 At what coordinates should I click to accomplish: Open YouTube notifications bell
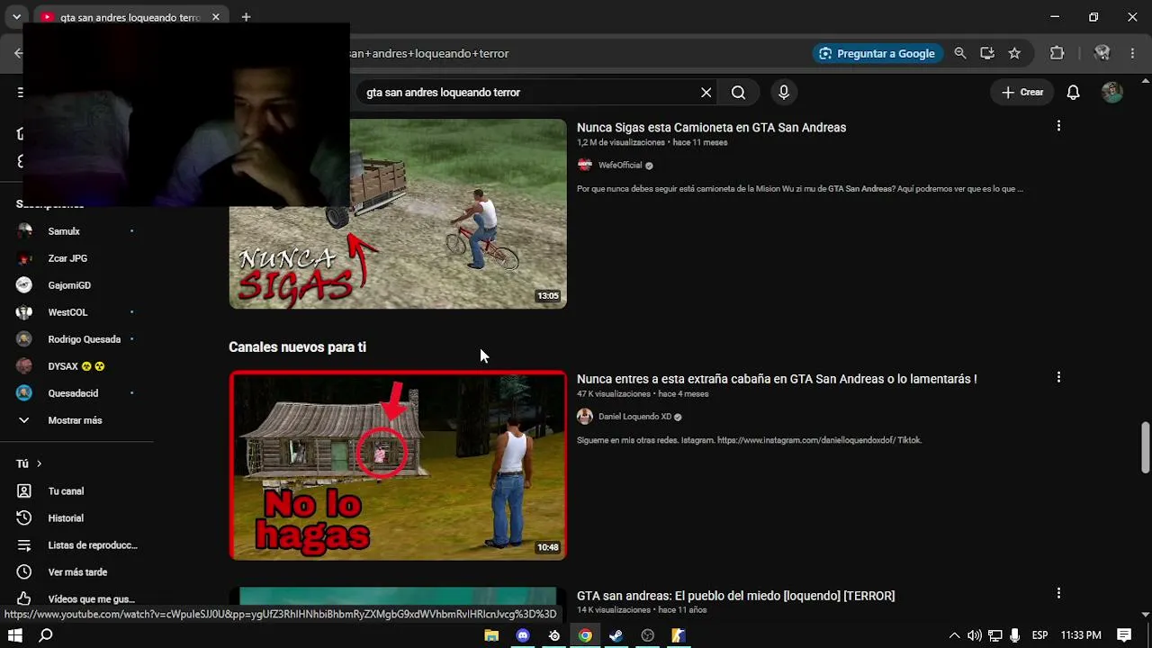[x=1073, y=92]
